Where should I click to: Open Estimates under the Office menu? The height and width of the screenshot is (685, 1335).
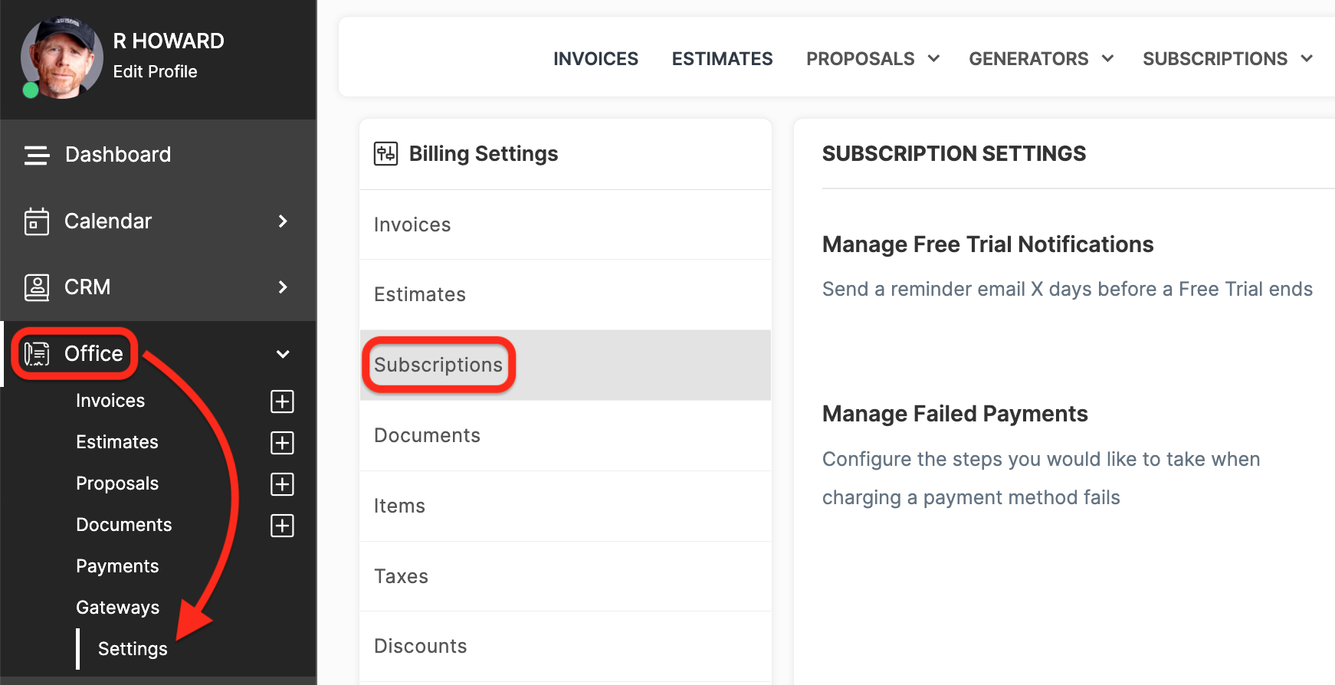point(117,442)
